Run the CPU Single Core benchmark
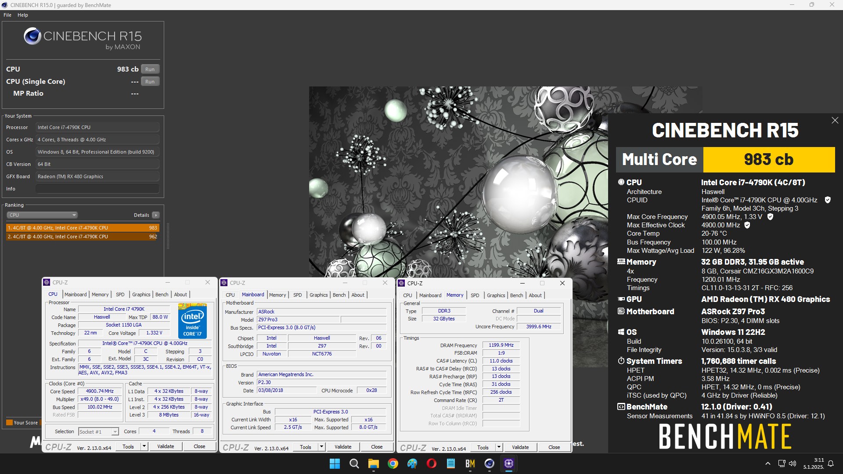The image size is (843, 474). pos(150,82)
